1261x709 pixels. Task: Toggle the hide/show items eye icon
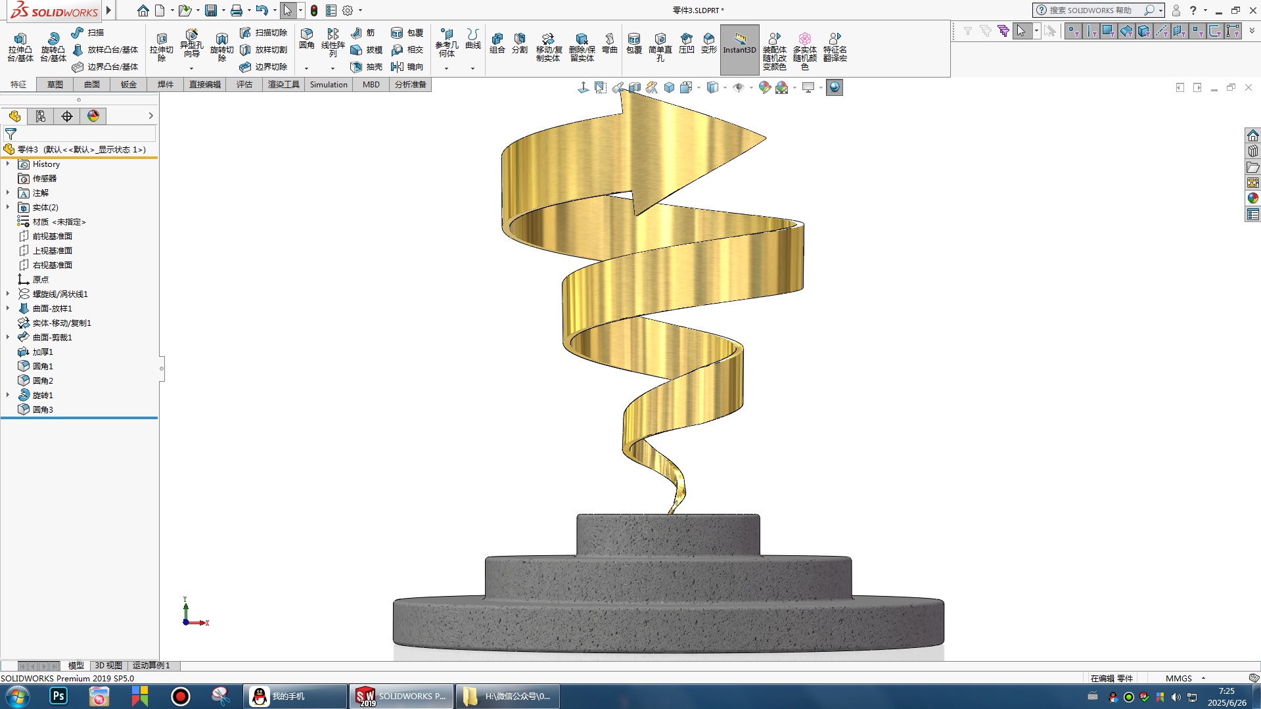click(x=739, y=87)
